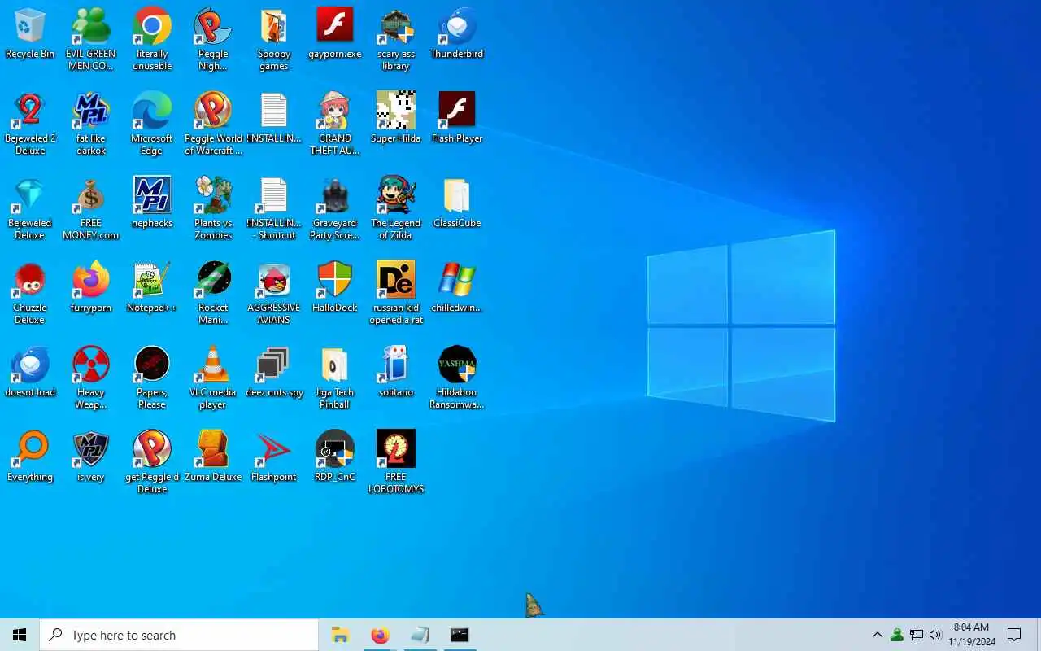1041x651 pixels.
Task: Click the EVIL GREEN MEN CO... desktop icon
Action: coord(91,39)
